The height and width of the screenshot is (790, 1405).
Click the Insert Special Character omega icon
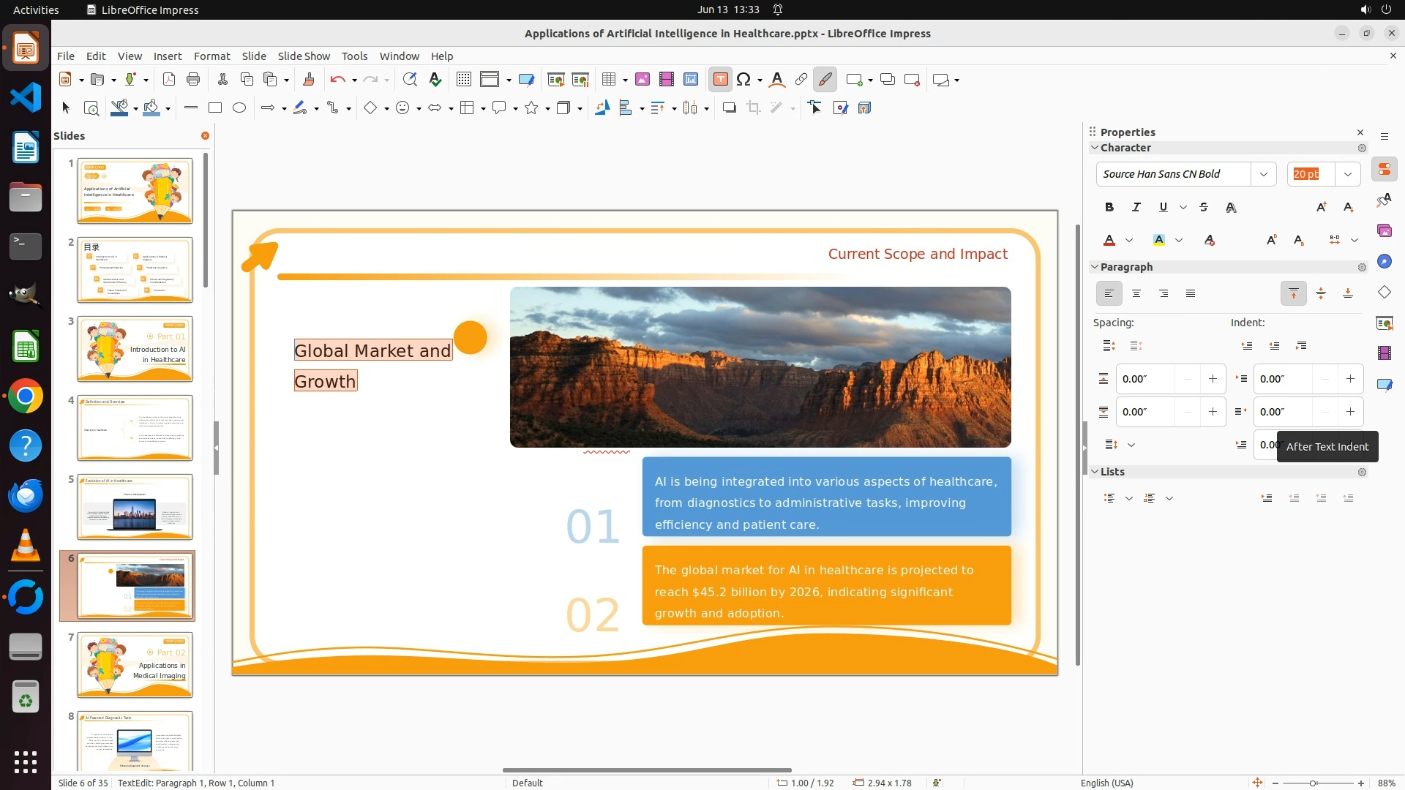743,80
